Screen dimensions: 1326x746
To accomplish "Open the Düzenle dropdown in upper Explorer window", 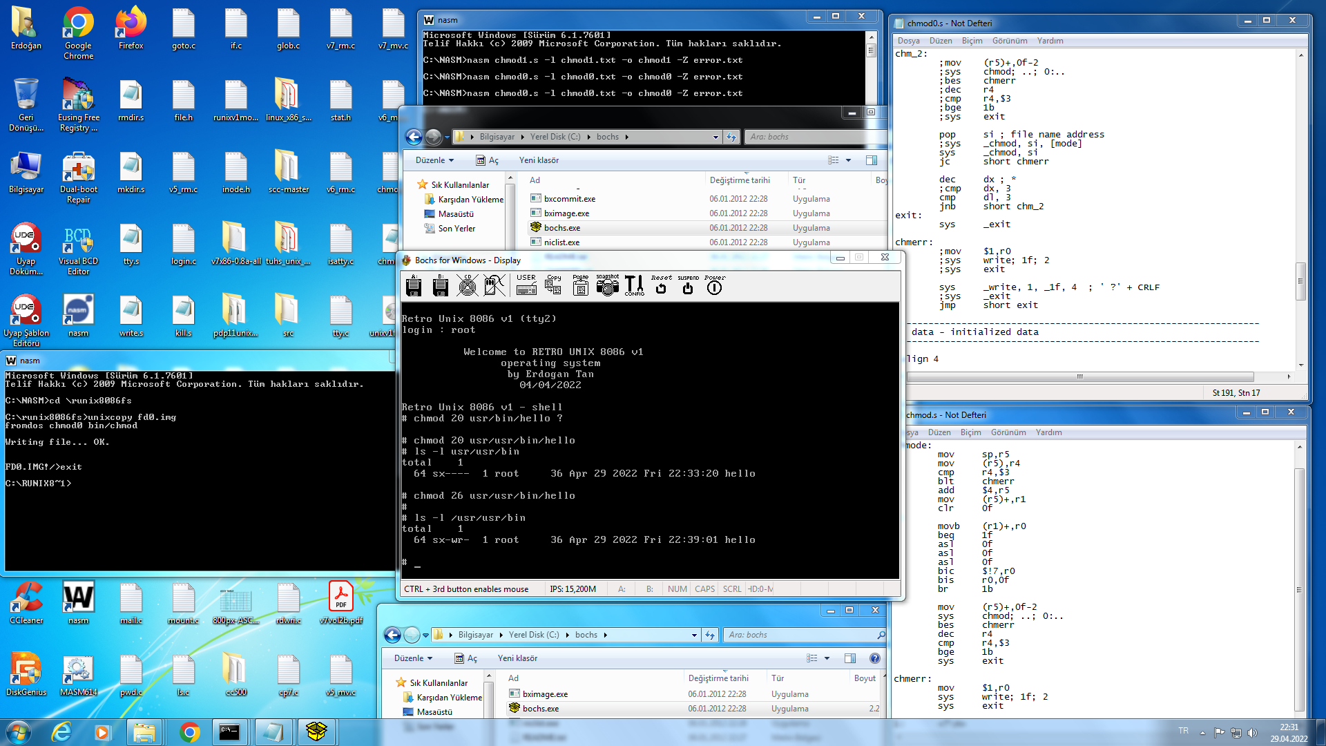I will [434, 160].
